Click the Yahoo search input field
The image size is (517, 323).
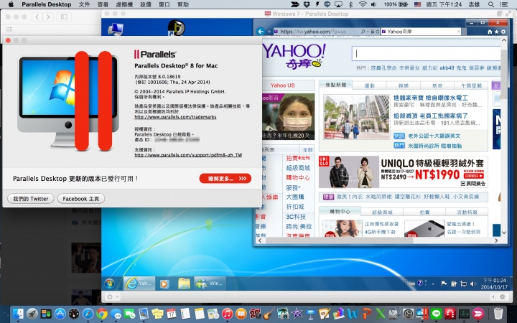coord(427,53)
